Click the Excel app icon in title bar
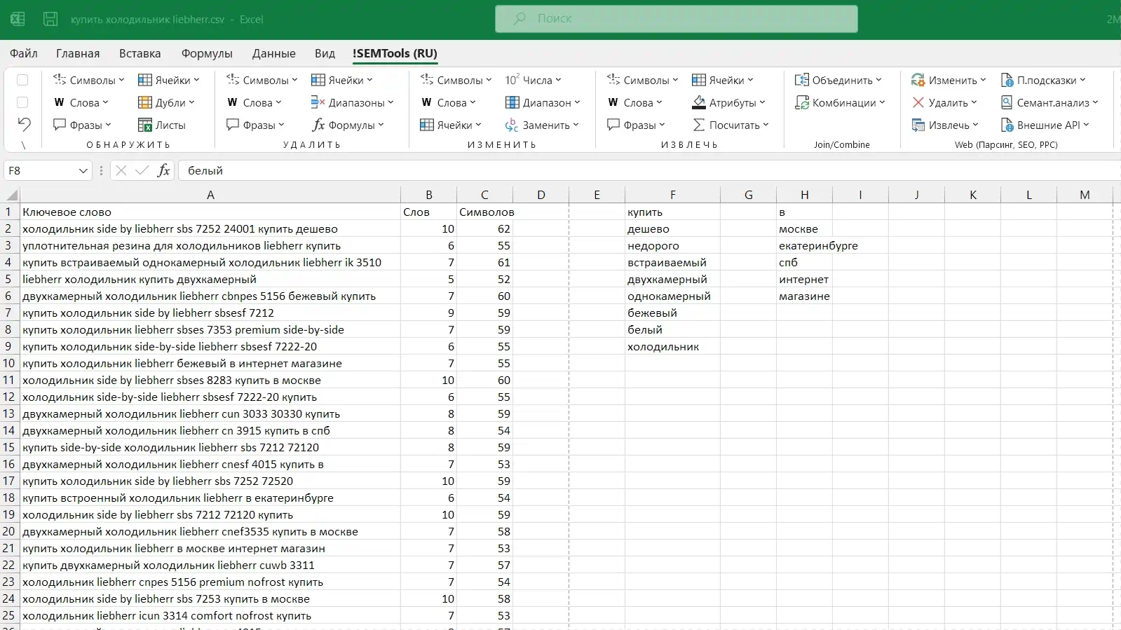The image size is (1121, 630). tap(18, 19)
